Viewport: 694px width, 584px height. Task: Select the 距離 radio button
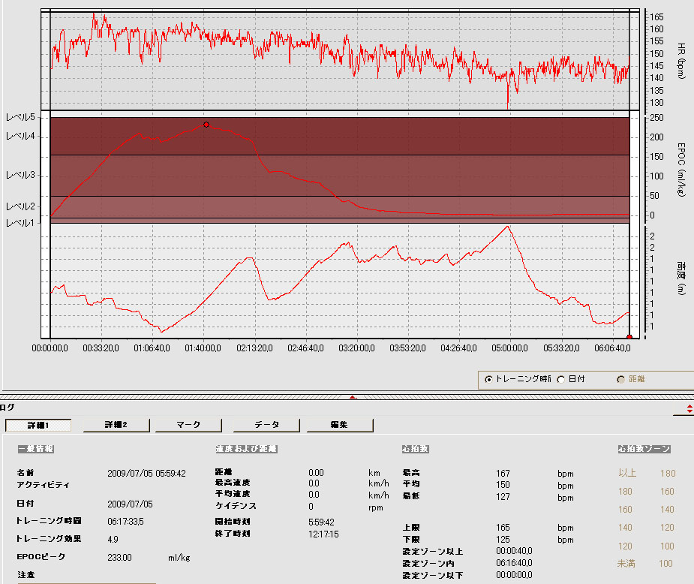click(x=621, y=379)
